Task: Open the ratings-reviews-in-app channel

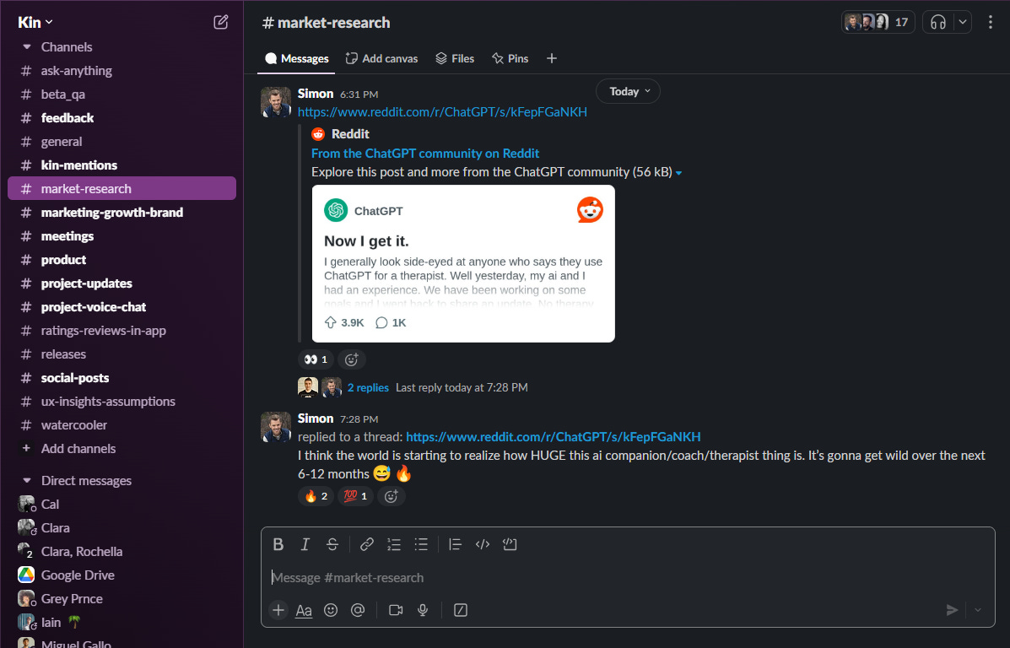Action: click(x=122, y=331)
